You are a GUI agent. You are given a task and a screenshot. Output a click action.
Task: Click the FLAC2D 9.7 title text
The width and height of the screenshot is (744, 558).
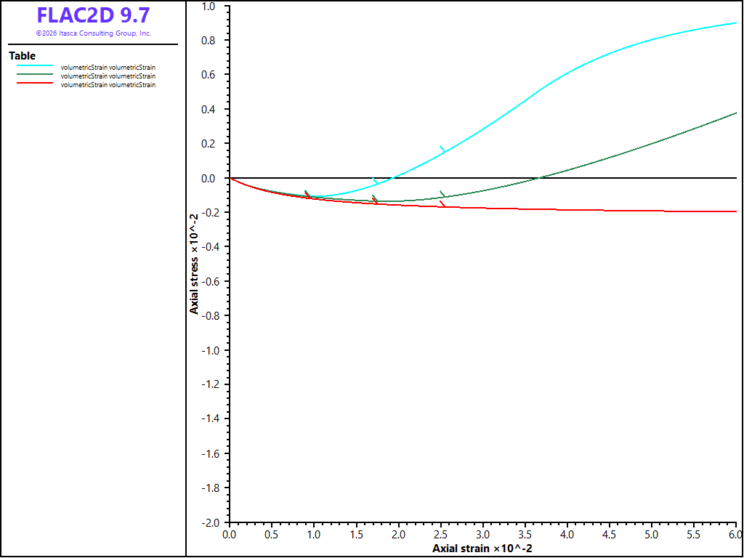coord(94,16)
